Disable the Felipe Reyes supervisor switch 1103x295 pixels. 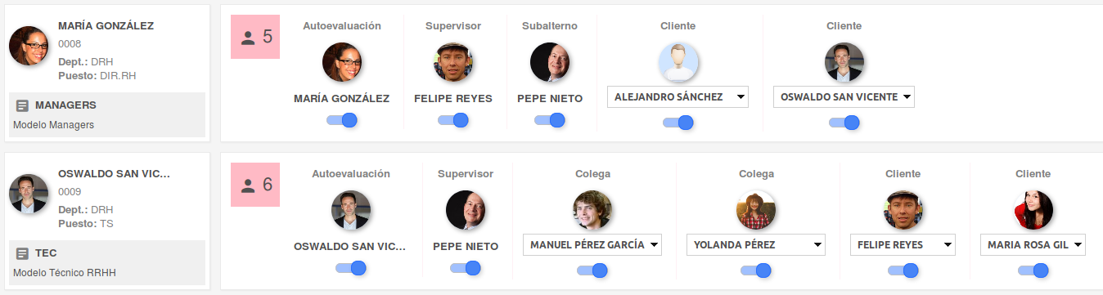coord(453,120)
